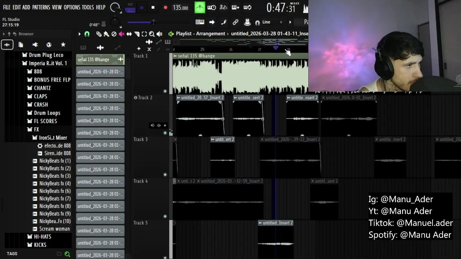Select the Scream woman sample

tap(51, 229)
